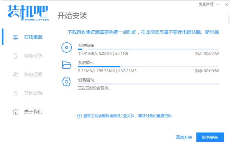
Task: Click the 系统软件 download progress bar
Action: click(x=148, y=66)
